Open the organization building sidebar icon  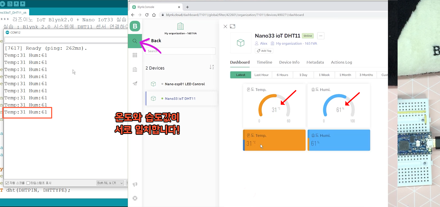(135, 69)
